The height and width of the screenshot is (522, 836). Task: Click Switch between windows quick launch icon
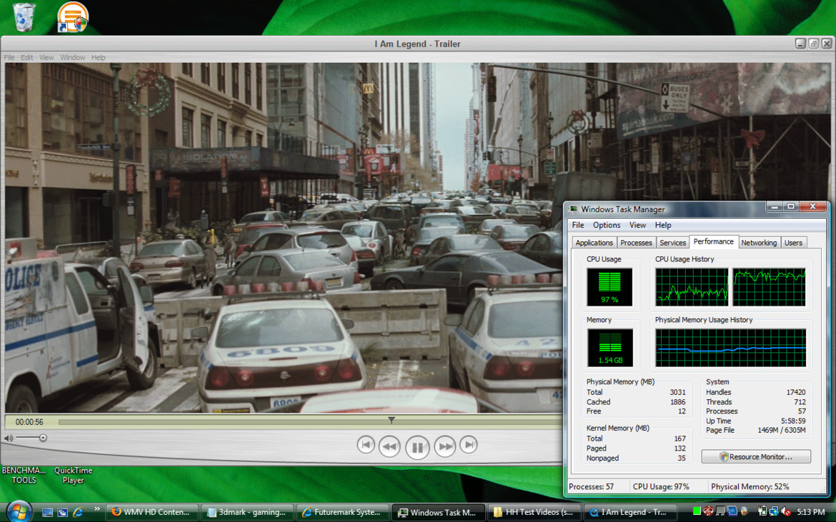tap(62, 513)
